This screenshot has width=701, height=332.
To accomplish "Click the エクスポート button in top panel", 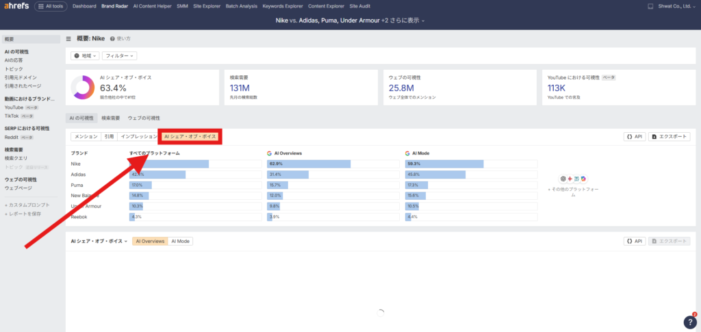I will pyautogui.click(x=669, y=137).
